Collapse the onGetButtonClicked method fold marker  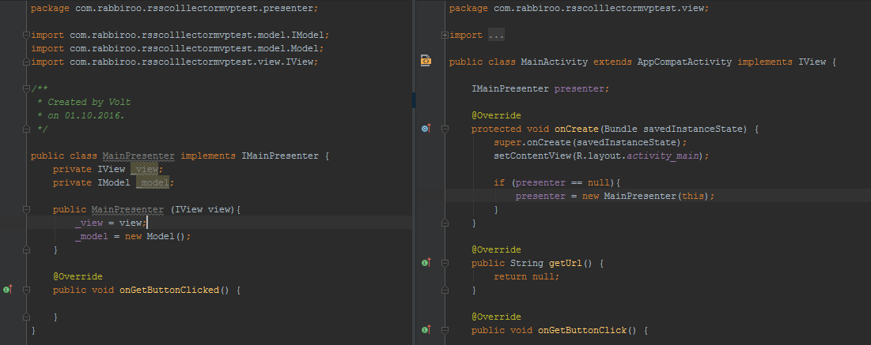click(26, 290)
